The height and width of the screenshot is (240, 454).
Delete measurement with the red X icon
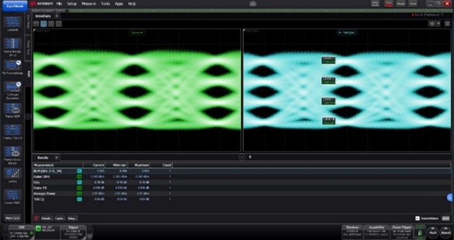click(x=36, y=219)
